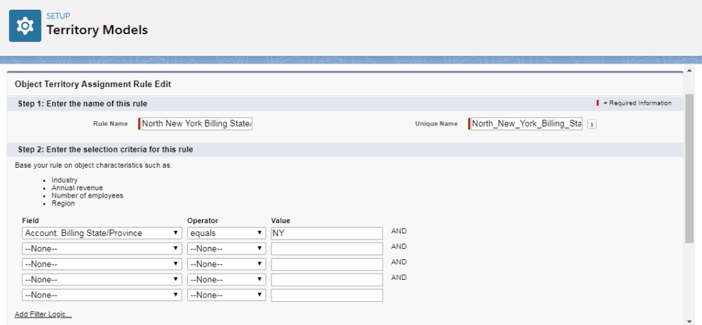Open the fifth row Field dropdown
Screen dimensions: 702x325
pos(102,296)
